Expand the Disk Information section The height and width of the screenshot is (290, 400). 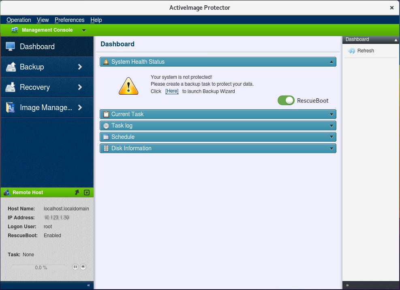(x=331, y=148)
